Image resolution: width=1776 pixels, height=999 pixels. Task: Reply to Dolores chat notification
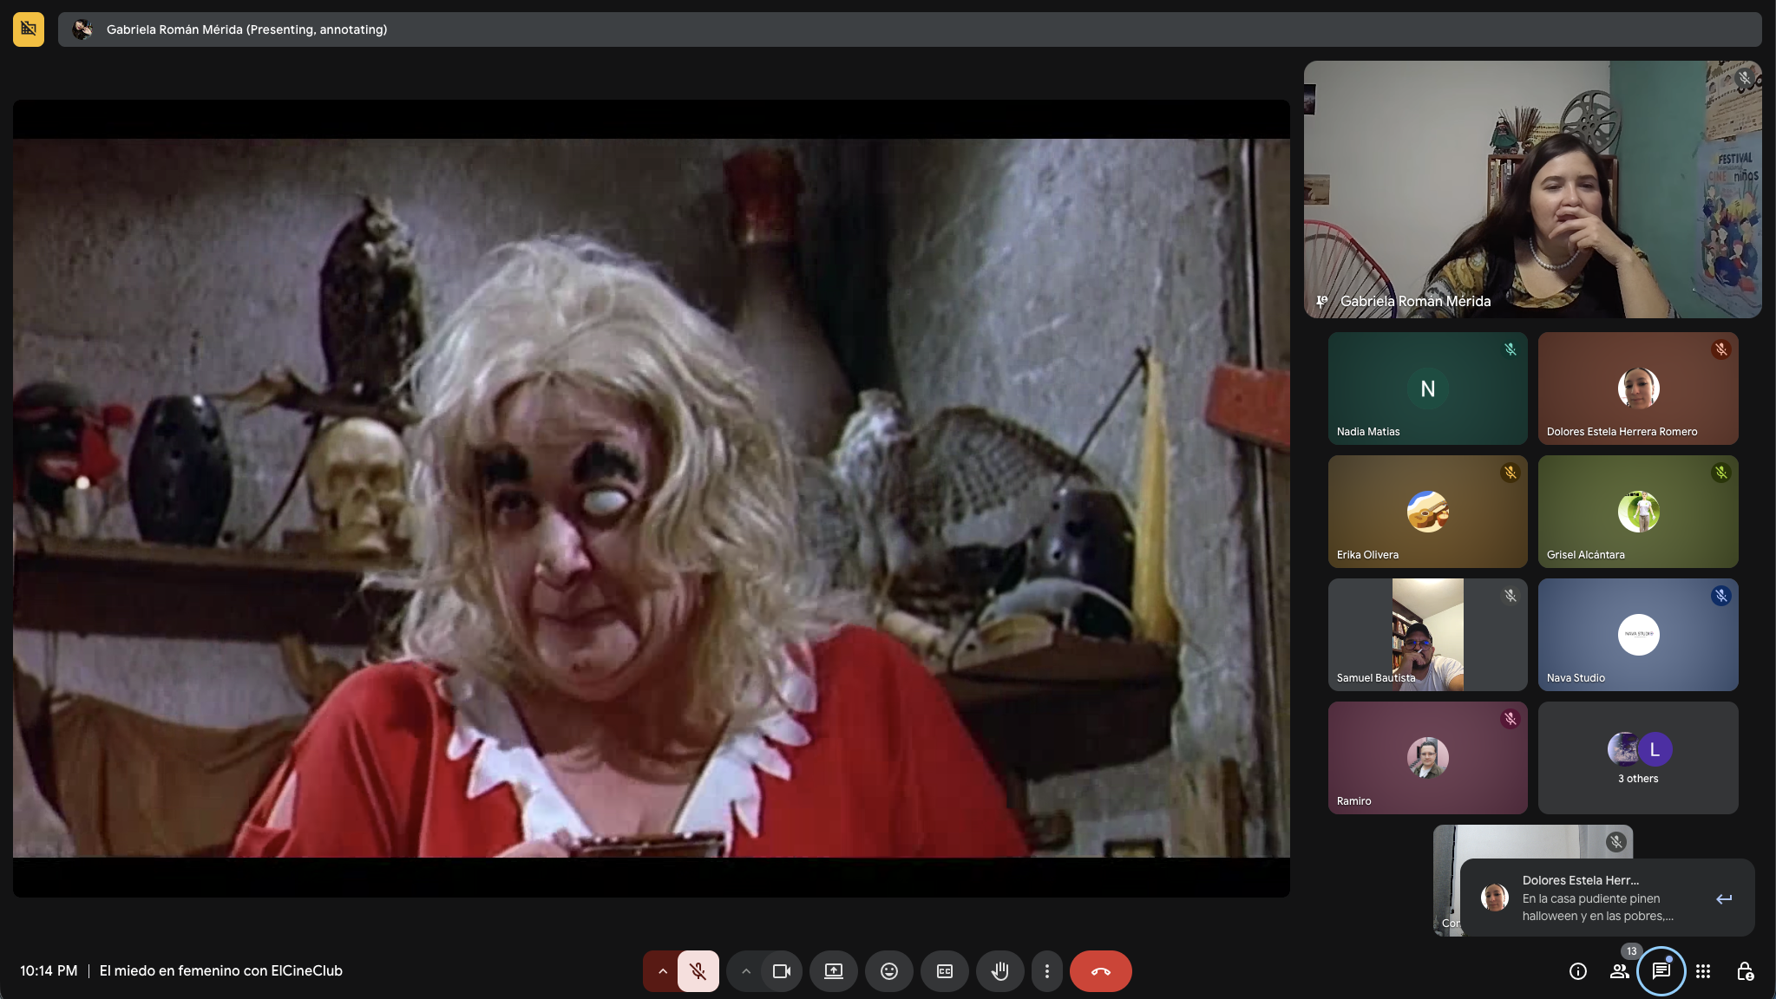point(1723,898)
